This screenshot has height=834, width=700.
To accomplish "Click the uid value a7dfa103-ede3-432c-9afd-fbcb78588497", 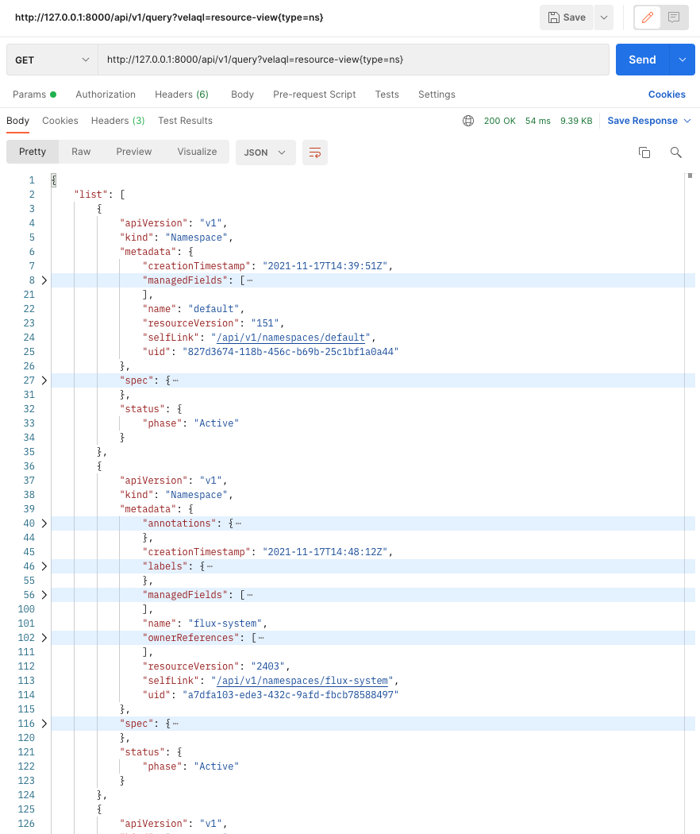I will (290, 695).
